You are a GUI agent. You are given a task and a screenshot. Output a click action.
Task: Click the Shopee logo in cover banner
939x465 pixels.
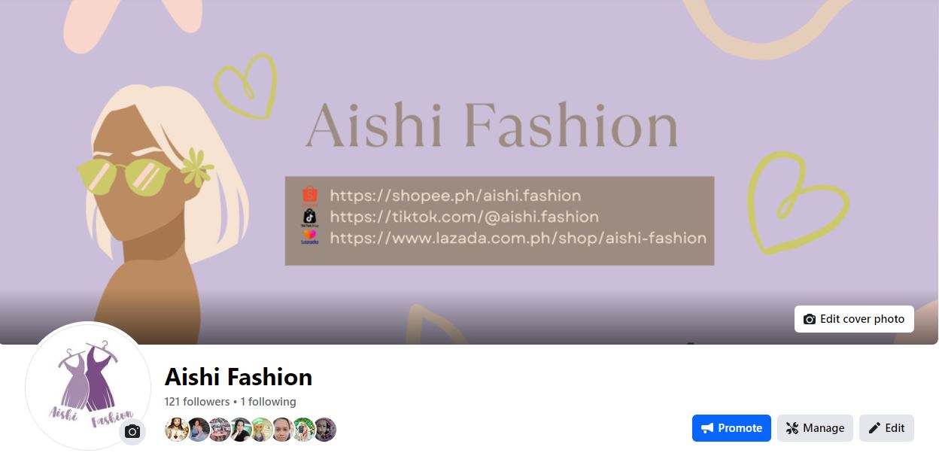pyautogui.click(x=310, y=196)
